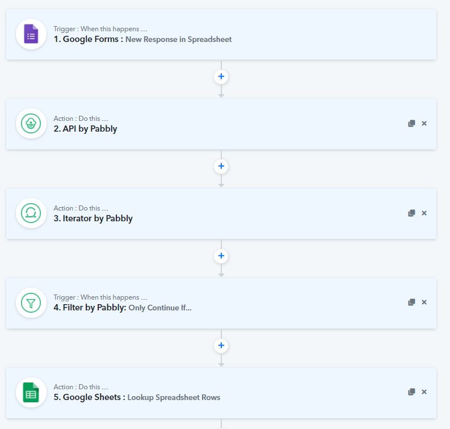Delete the Google Sheets lookup step
This screenshot has width=450, height=429.
click(424, 392)
